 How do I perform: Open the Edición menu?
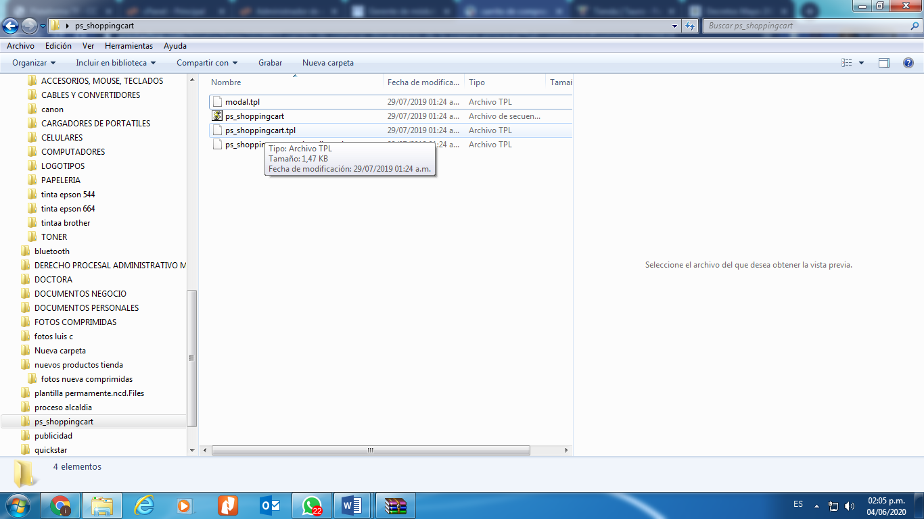[x=58, y=46]
